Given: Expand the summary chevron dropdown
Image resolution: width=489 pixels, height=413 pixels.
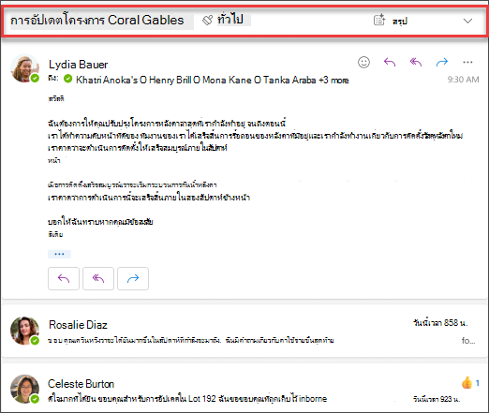Looking at the screenshot, I should coord(467,21).
